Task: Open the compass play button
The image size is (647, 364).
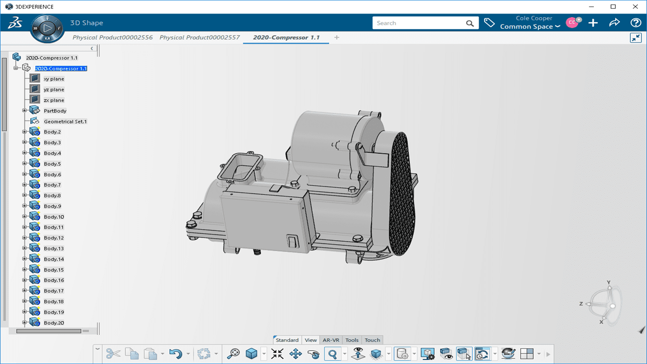Action: 47,27
